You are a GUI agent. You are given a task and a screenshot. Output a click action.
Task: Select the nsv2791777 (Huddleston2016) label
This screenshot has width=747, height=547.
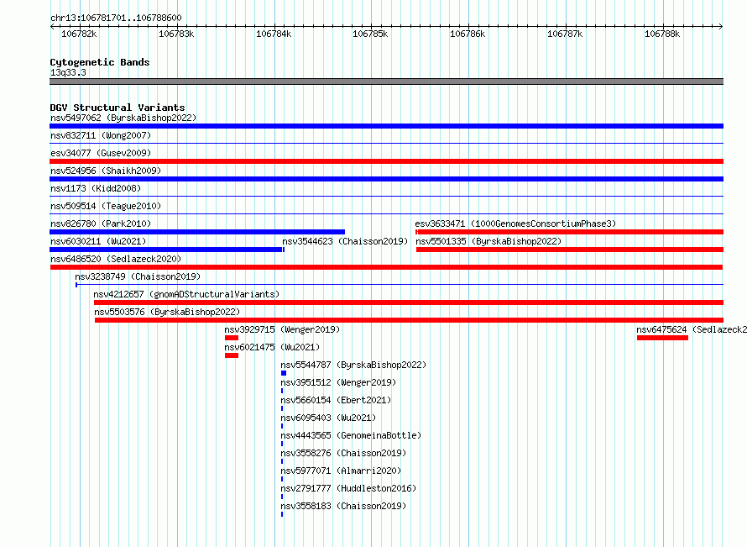[x=348, y=488]
